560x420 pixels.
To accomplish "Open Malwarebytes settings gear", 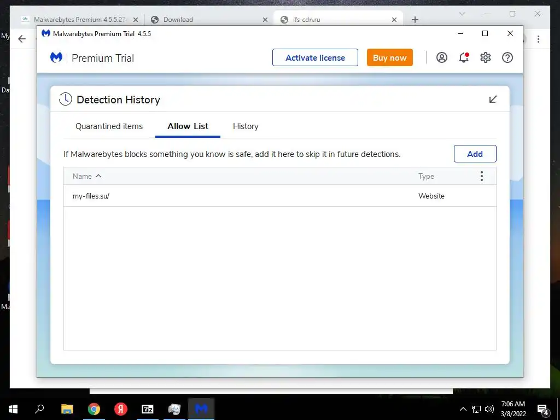I will click(x=486, y=57).
